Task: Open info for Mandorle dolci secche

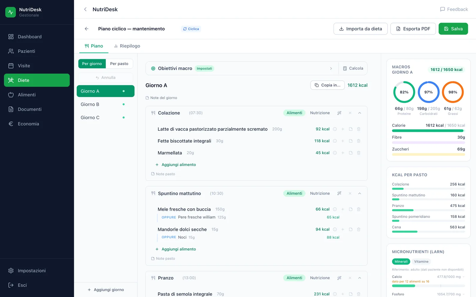Action: [x=335, y=230]
